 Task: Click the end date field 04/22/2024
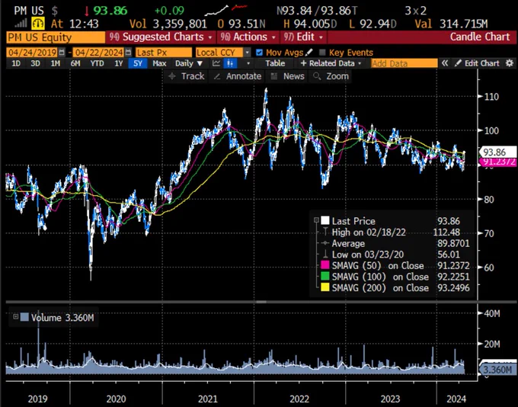point(99,53)
